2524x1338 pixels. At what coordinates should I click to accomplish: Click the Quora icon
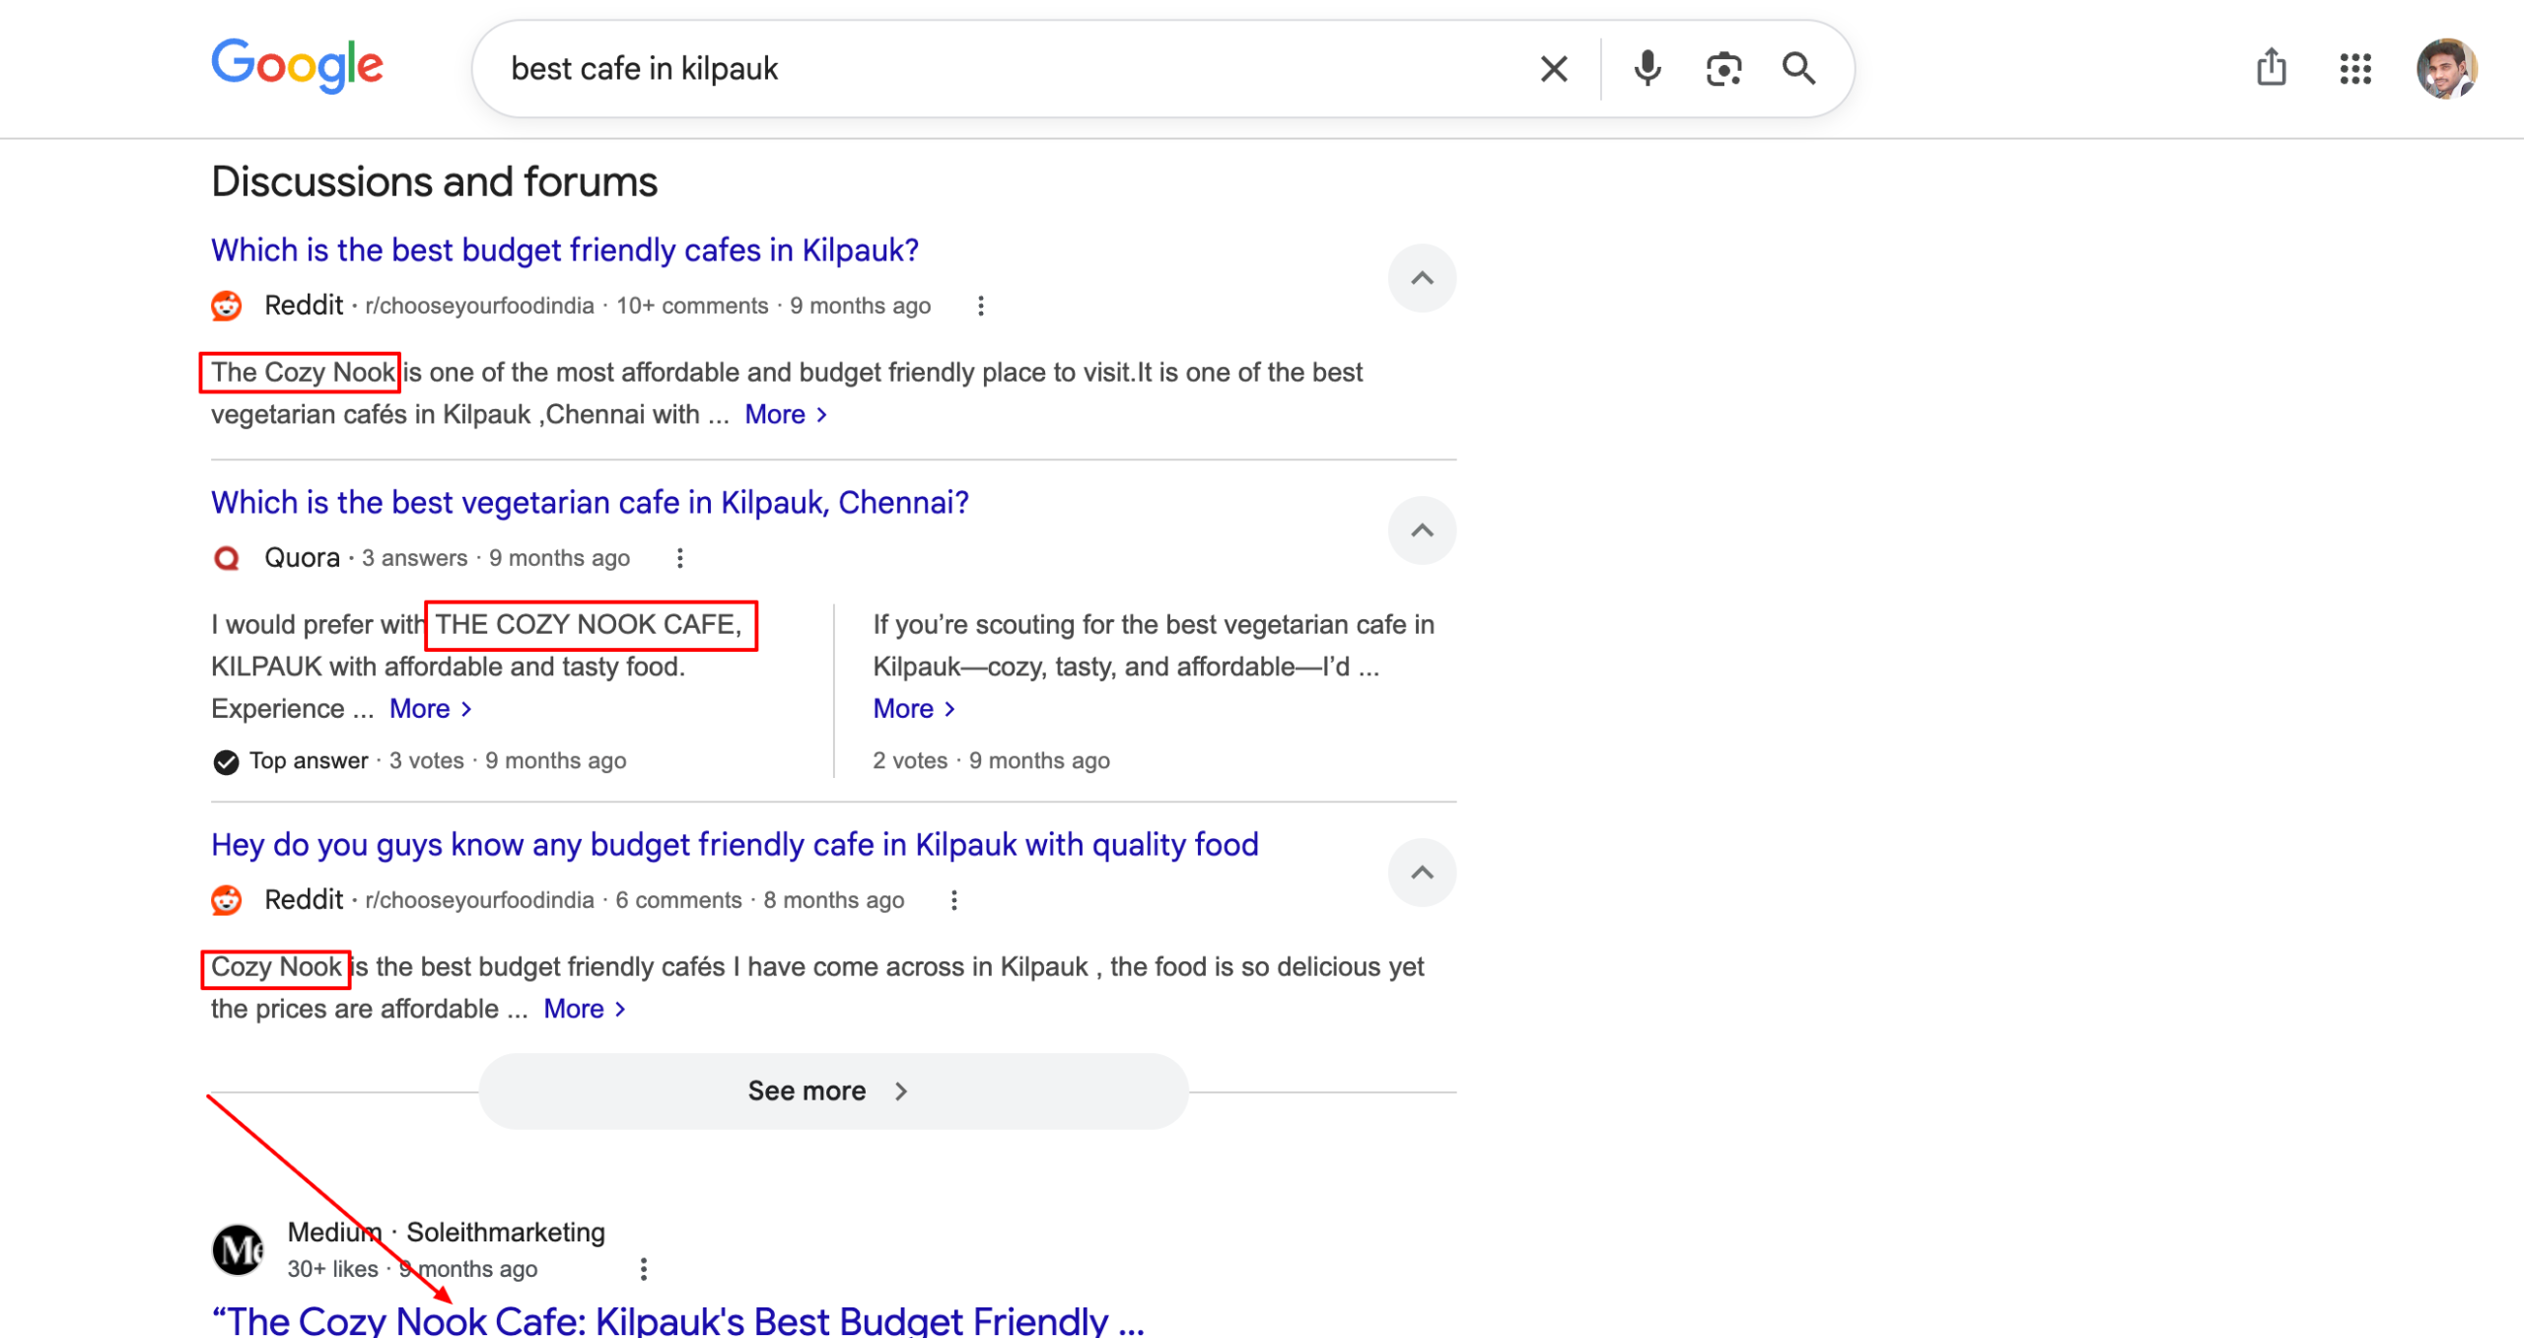(x=227, y=559)
